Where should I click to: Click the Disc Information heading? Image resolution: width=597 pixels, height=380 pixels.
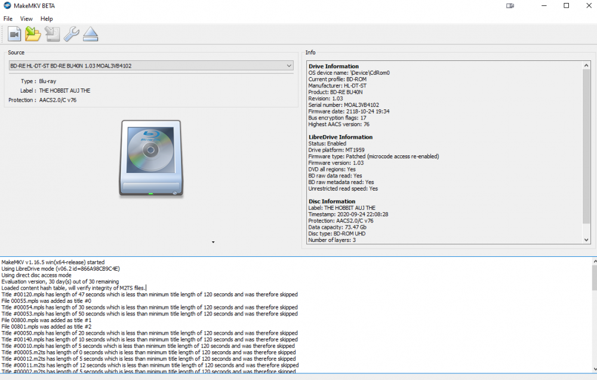pyautogui.click(x=331, y=201)
